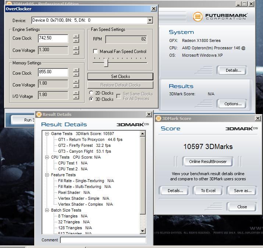Click the Result Details scrollbar down arrow

coord(143,231)
